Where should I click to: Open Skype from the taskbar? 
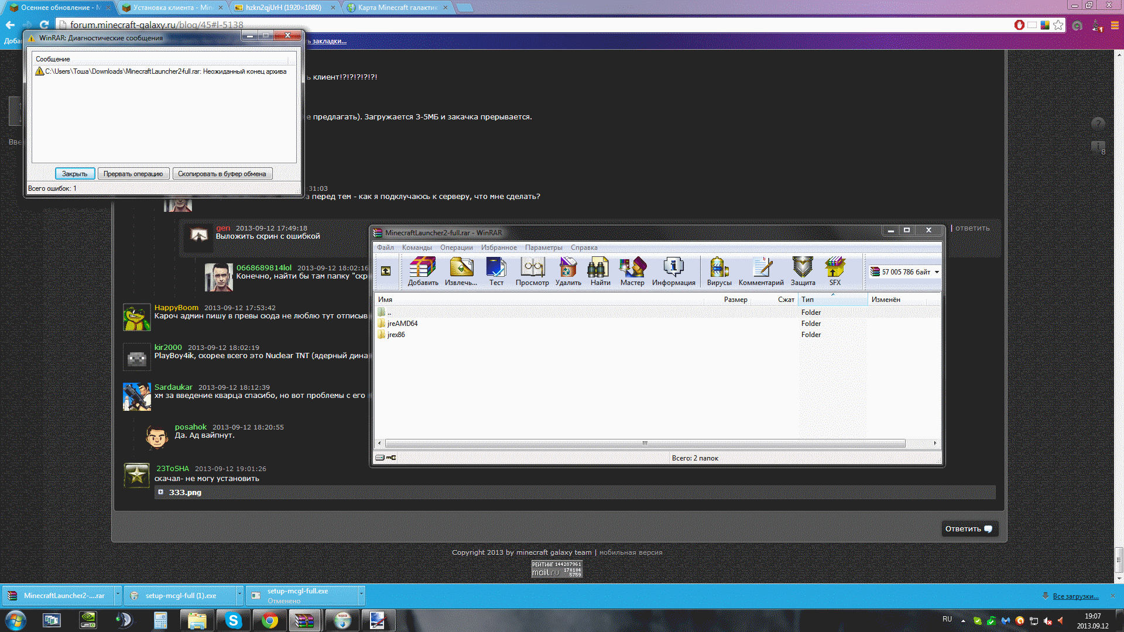tap(233, 620)
